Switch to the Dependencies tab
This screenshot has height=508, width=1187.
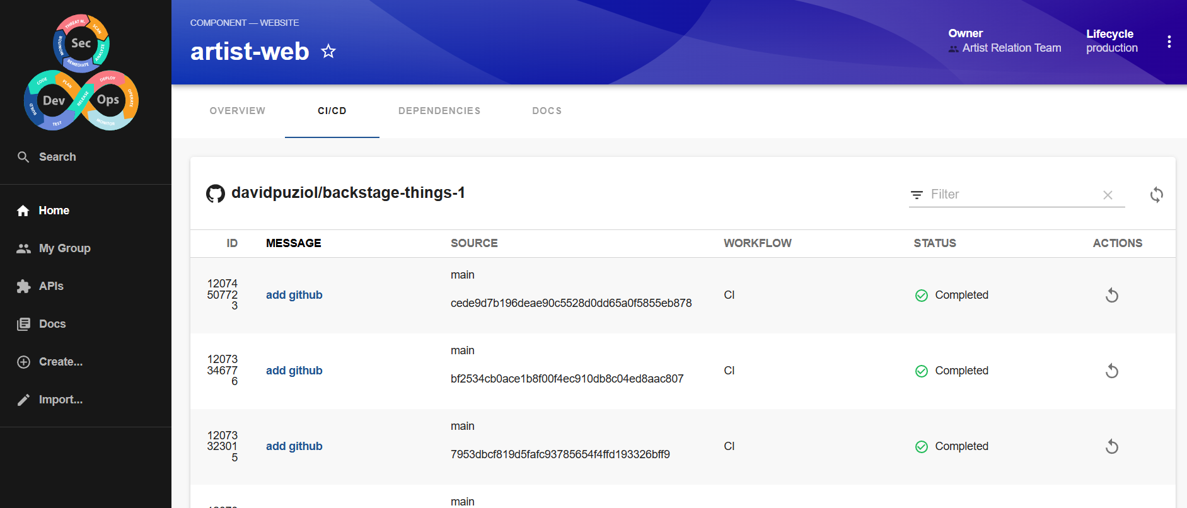point(439,111)
